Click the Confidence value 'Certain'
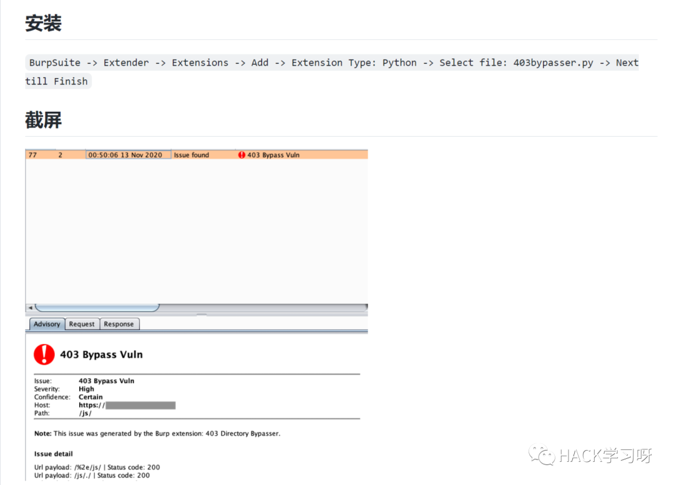Image resolution: width=674 pixels, height=485 pixels. click(90, 397)
